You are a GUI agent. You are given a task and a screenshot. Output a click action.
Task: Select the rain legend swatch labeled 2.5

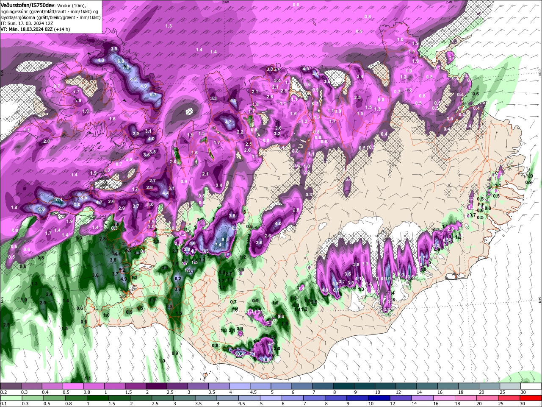tap(163, 398)
